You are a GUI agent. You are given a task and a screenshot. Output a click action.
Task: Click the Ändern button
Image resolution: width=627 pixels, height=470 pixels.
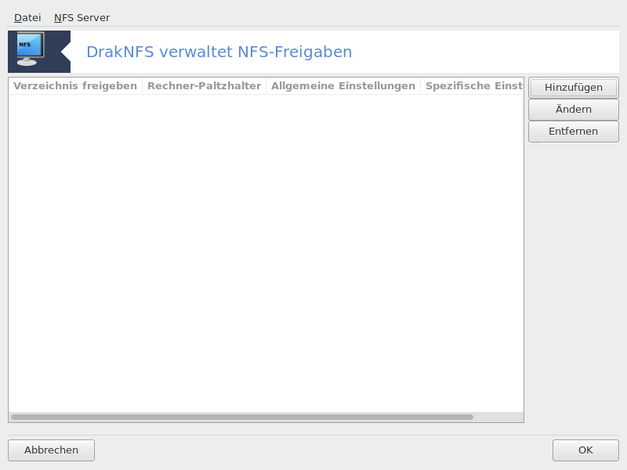click(574, 110)
